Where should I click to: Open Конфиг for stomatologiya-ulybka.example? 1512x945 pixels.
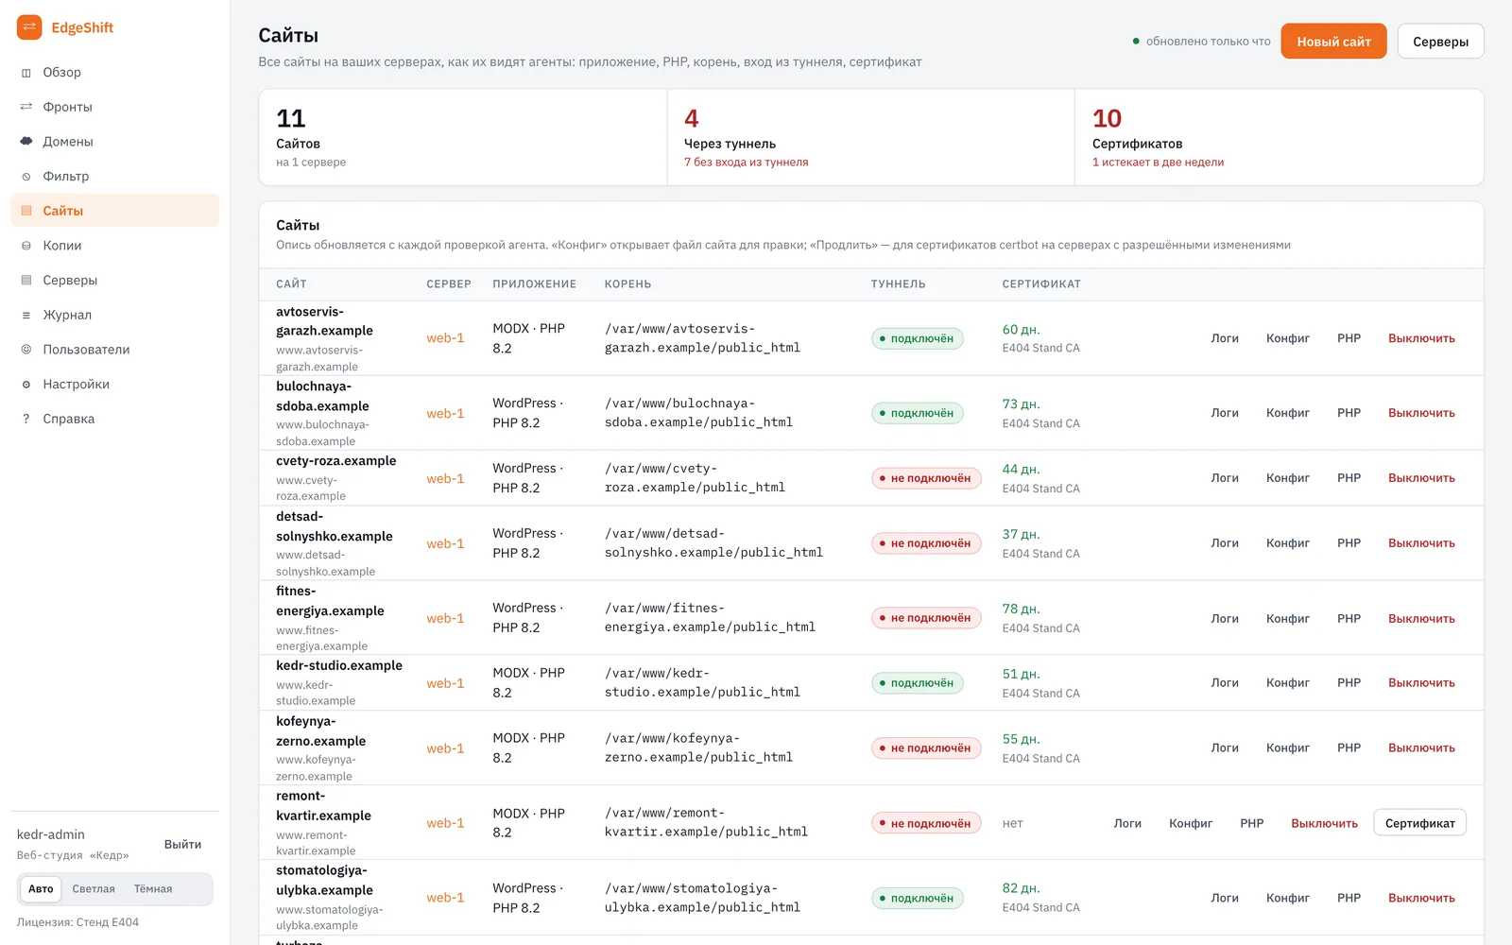(1288, 899)
